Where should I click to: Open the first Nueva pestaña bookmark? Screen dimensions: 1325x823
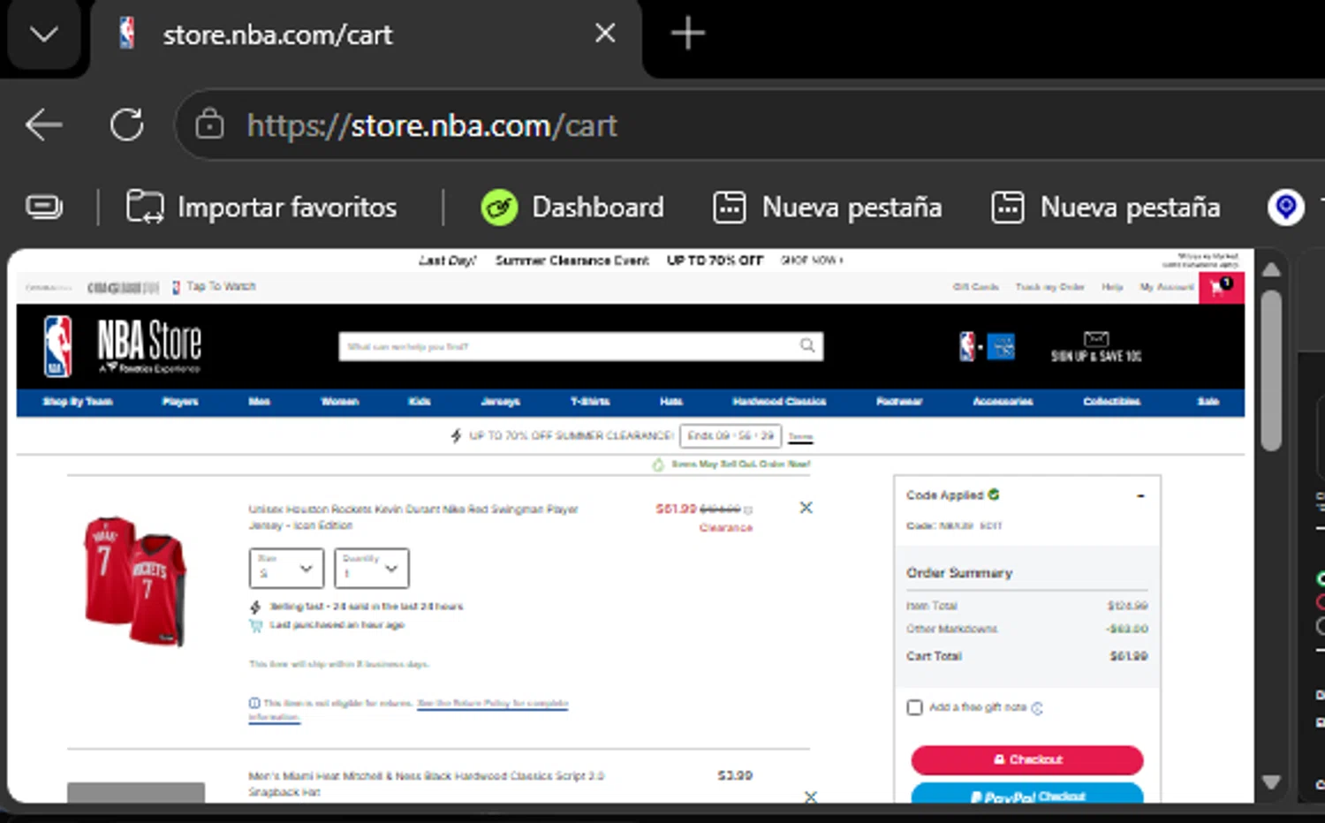pos(827,208)
